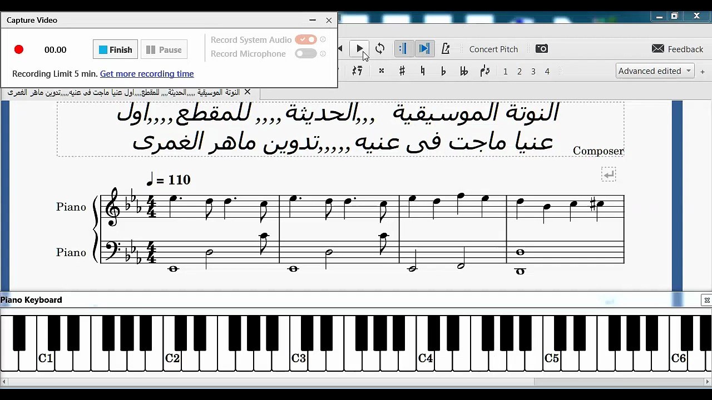The image size is (712, 400).
Task: Close the Arabic-titled score tab
Action: click(x=248, y=92)
